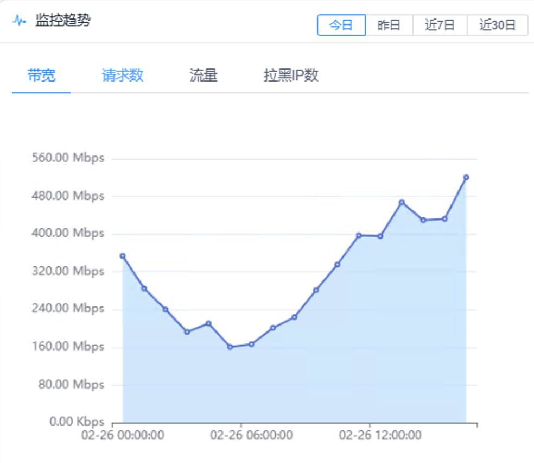Select the 今日 time range
Image resolution: width=534 pixels, height=463 pixels.
[341, 25]
